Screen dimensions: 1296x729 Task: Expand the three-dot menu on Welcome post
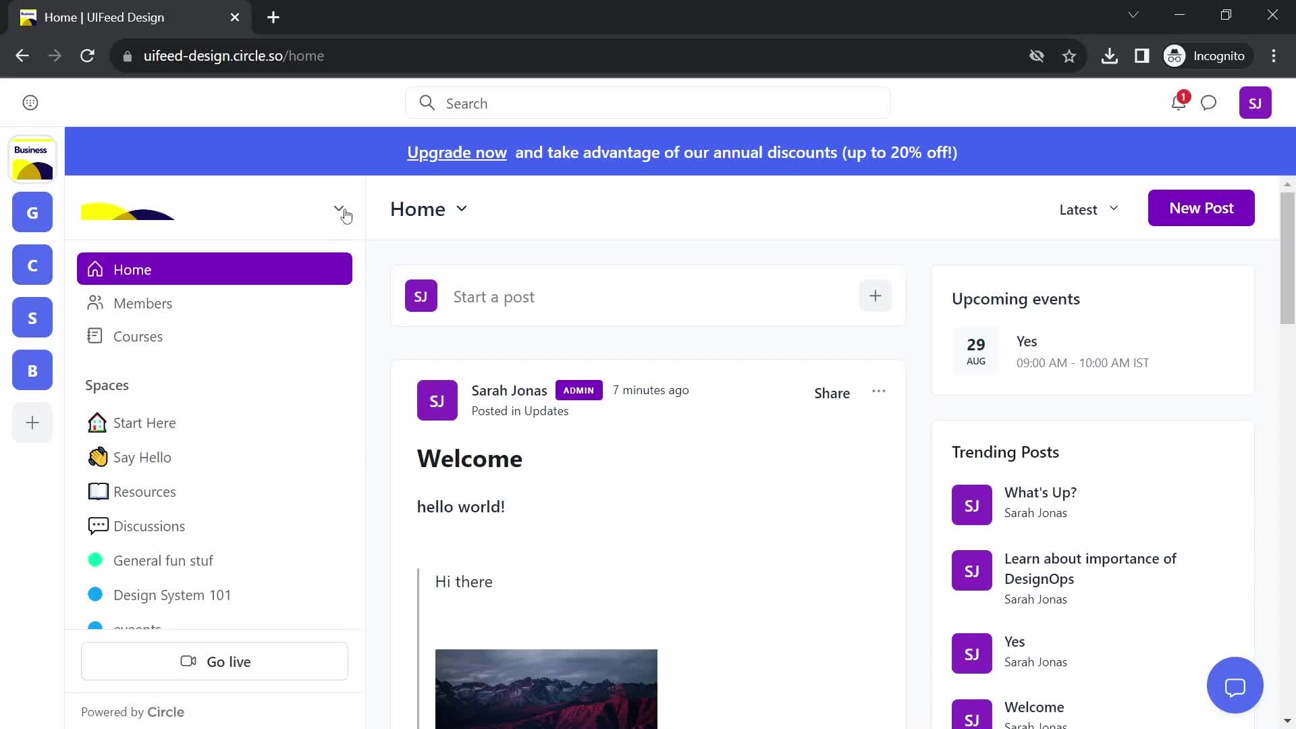[x=879, y=391]
